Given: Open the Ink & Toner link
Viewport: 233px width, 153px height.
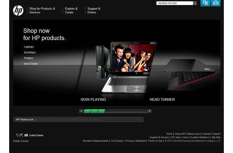Looking at the screenshot, I should click(31, 64).
